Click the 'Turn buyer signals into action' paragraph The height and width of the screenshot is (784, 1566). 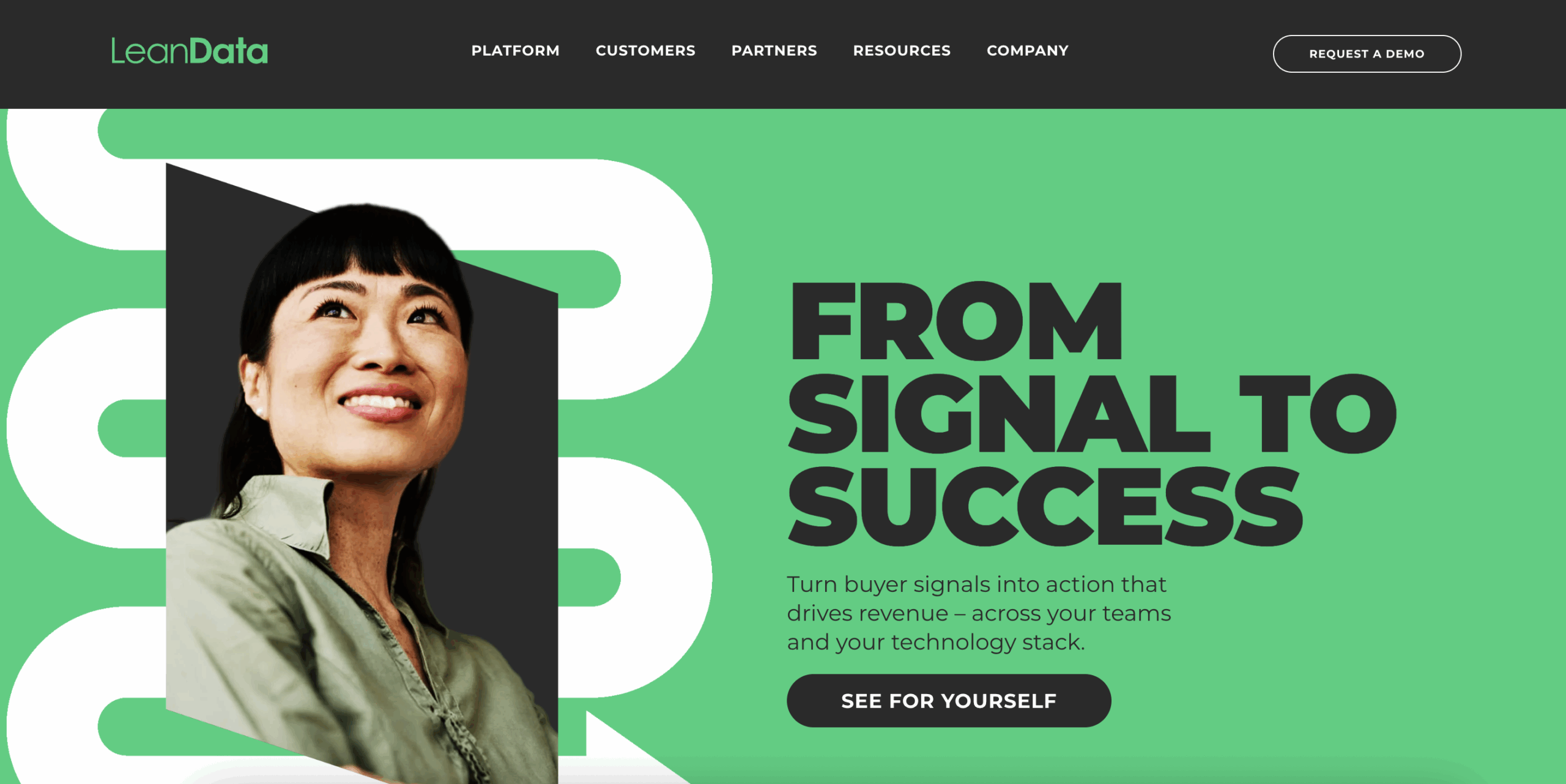[979, 613]
